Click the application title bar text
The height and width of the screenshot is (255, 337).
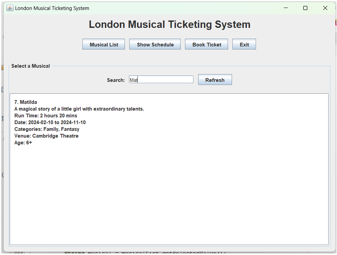click(52, 8)
